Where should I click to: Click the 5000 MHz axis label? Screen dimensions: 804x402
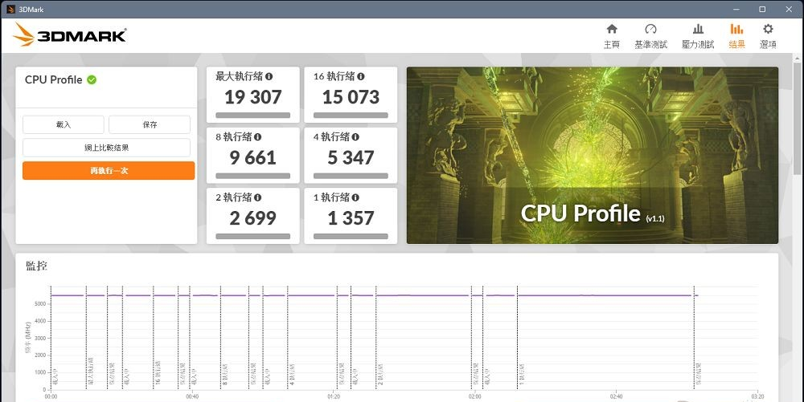[x=40, y=304]
